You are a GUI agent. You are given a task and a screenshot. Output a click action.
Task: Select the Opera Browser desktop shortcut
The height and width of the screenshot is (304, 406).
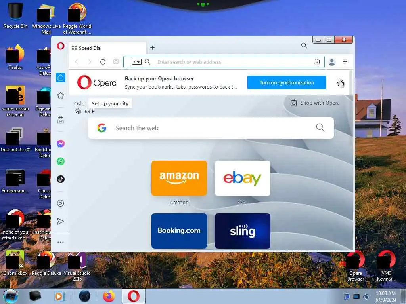(356, 266)
